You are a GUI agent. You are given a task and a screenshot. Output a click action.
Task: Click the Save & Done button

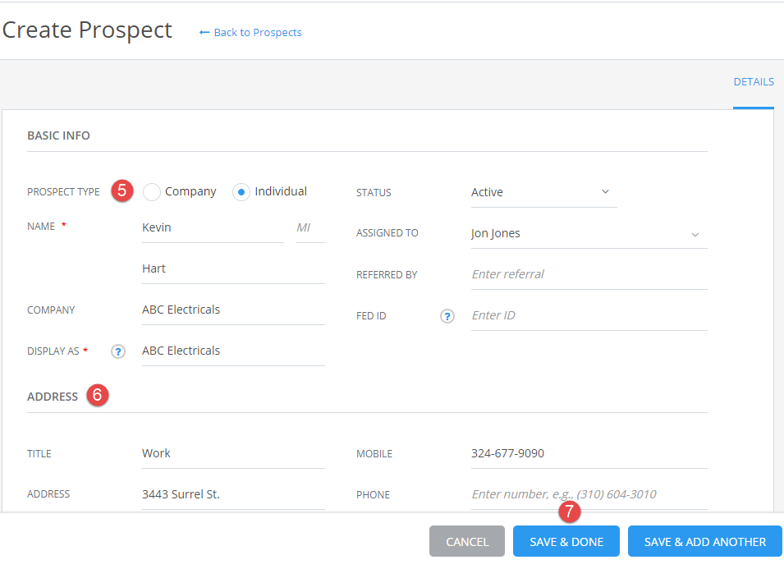(x=566, y=542)
